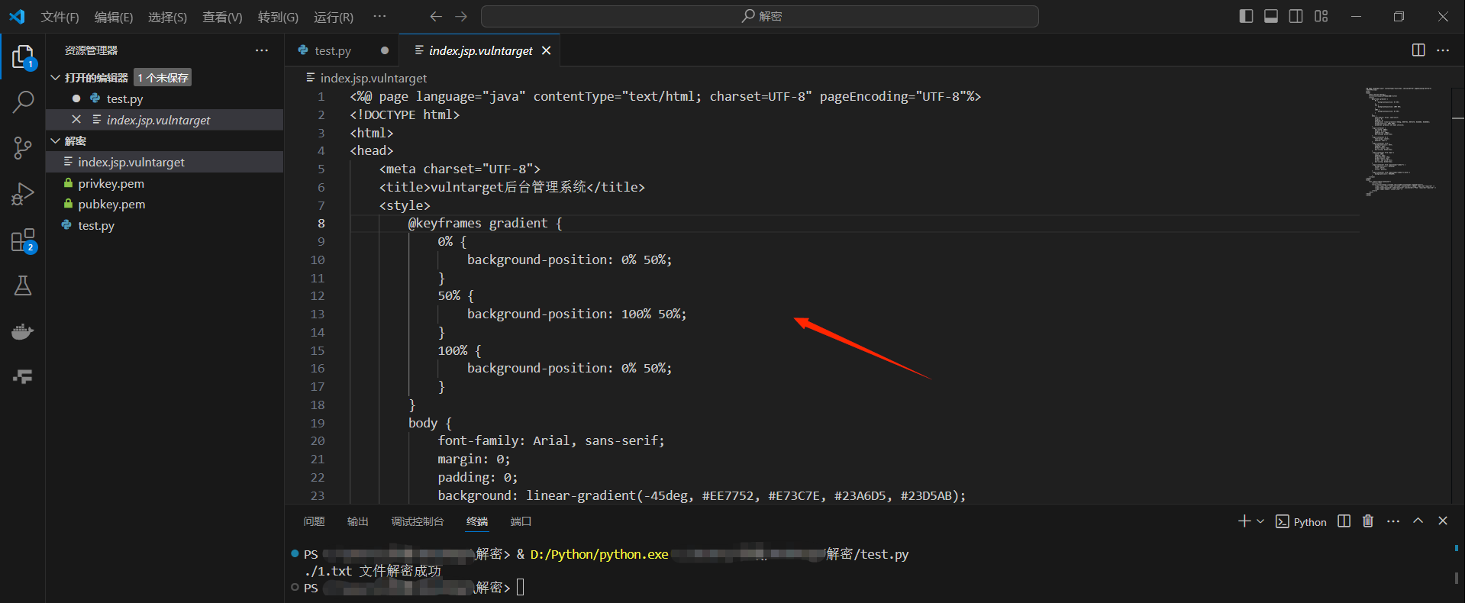The height and width of the screenshot is (603, 1465).
Task: Open privkey.pem in the file explorer
Action: pyautogui.click(x=111, y=183)
